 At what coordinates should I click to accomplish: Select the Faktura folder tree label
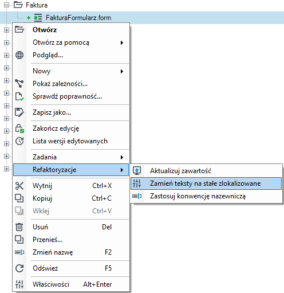37,5
